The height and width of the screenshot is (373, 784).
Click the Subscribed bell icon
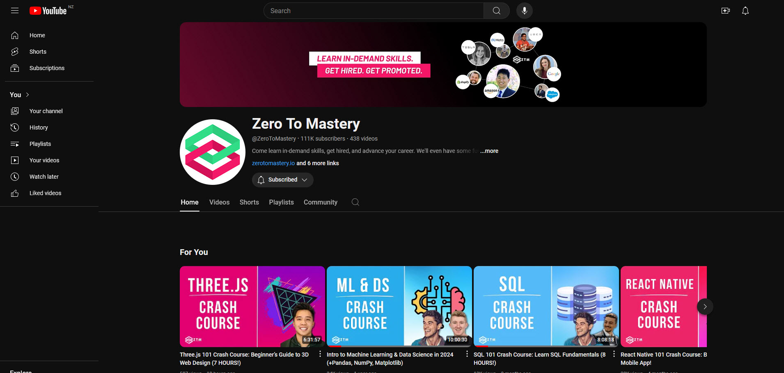pyautogui.click(x=261, y=180)
